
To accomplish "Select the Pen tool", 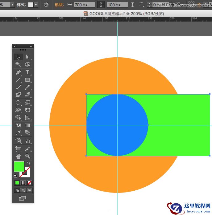I will tap(18, 72).
